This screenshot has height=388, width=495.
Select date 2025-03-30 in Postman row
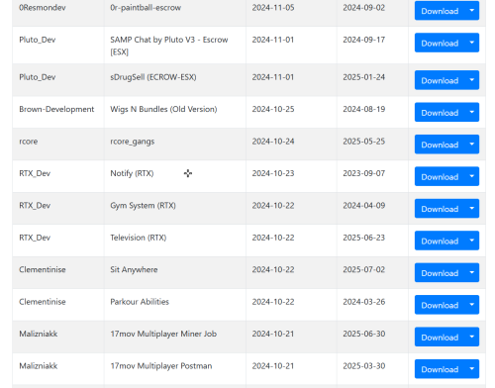click(364, 366)
